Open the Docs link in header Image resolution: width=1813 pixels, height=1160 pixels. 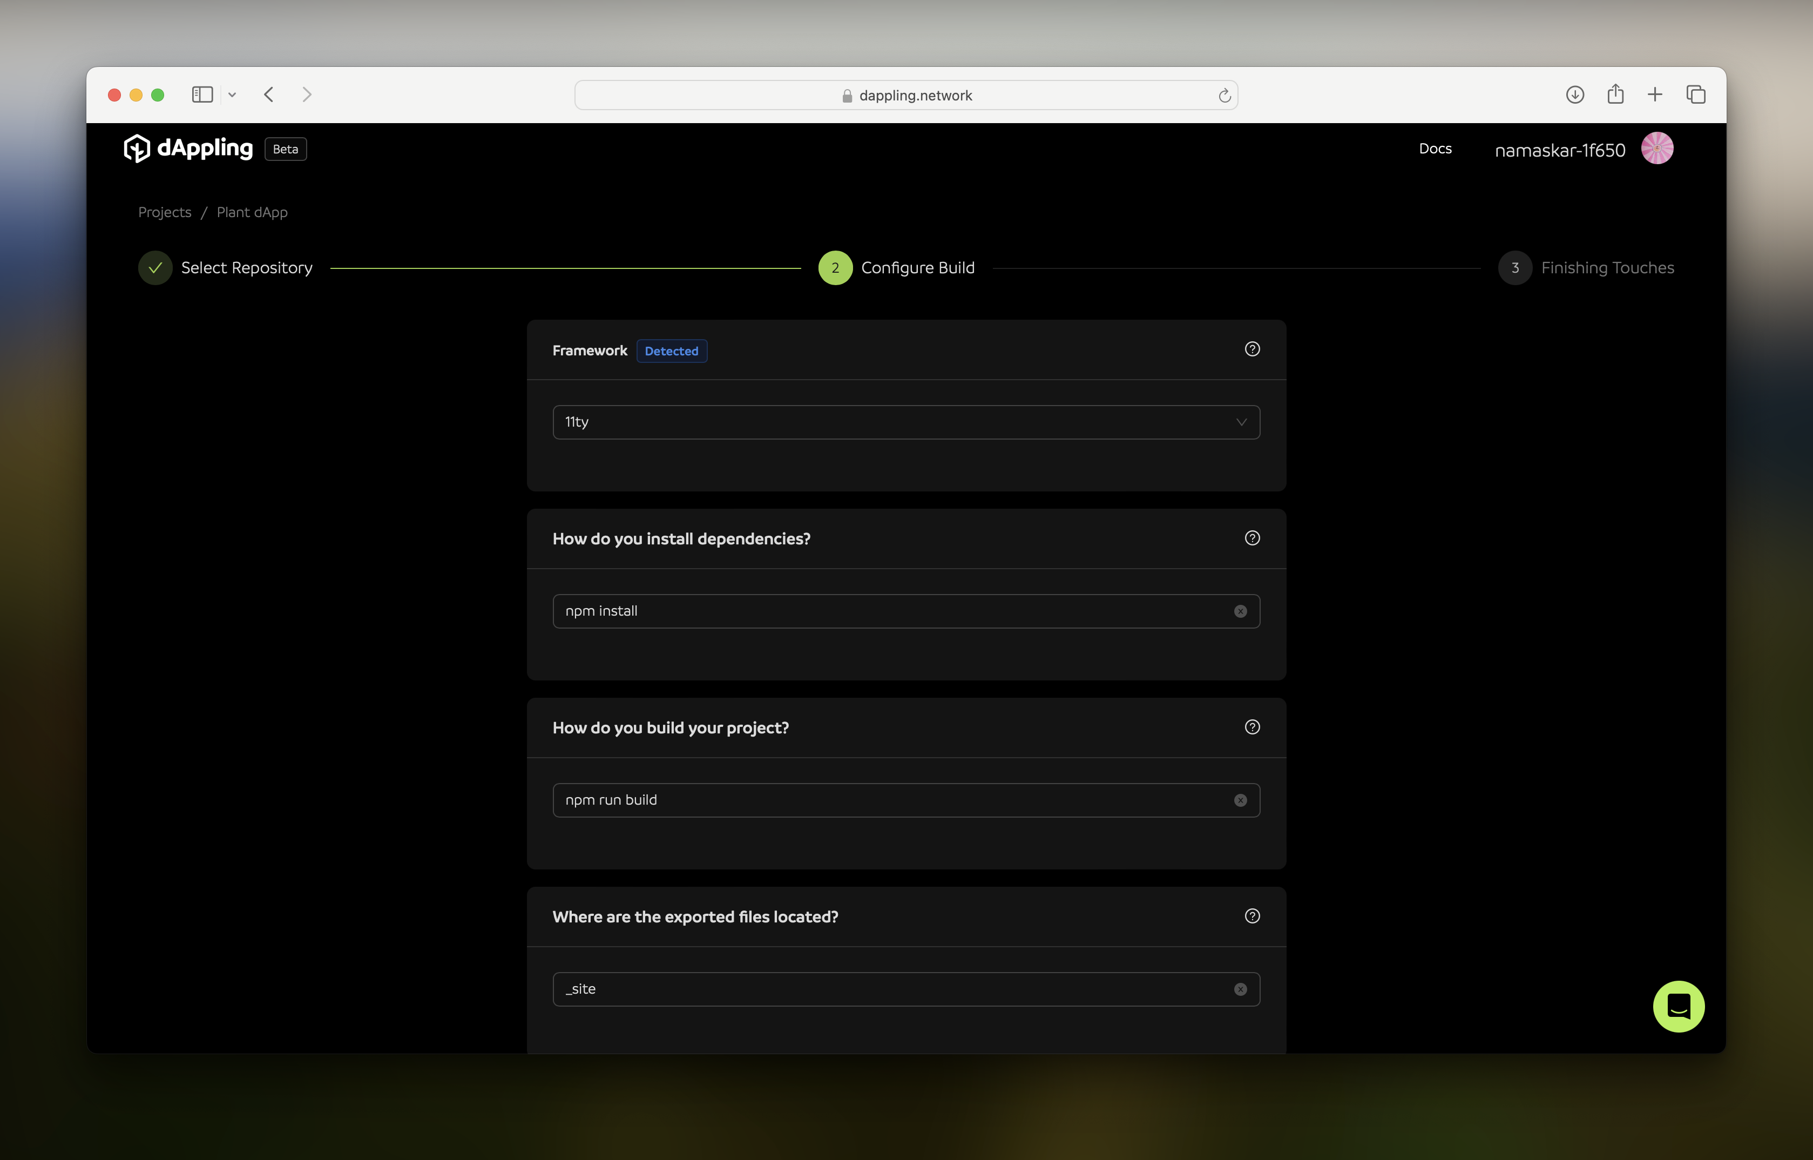[1435, 148]
